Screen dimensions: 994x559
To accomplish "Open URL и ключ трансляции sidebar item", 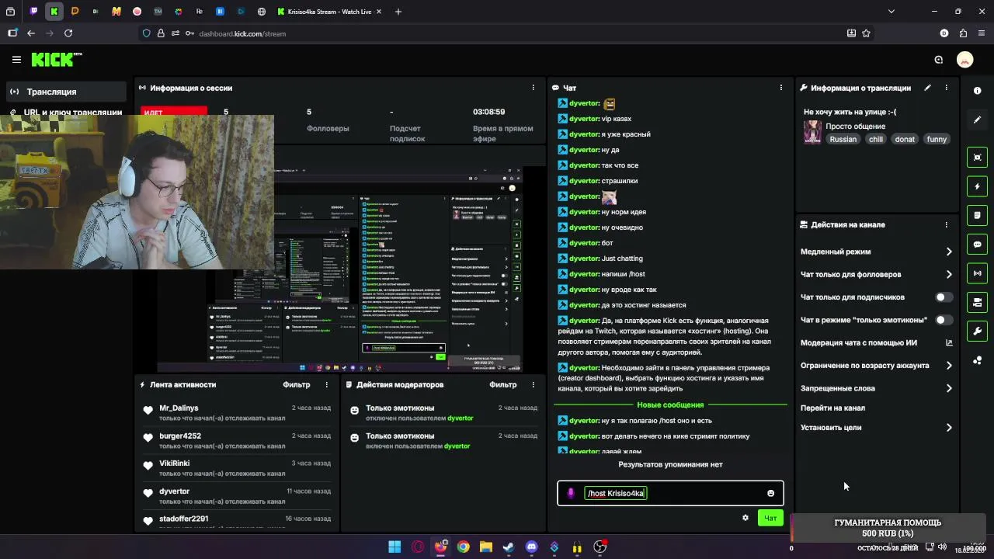I will click(65, 113).
